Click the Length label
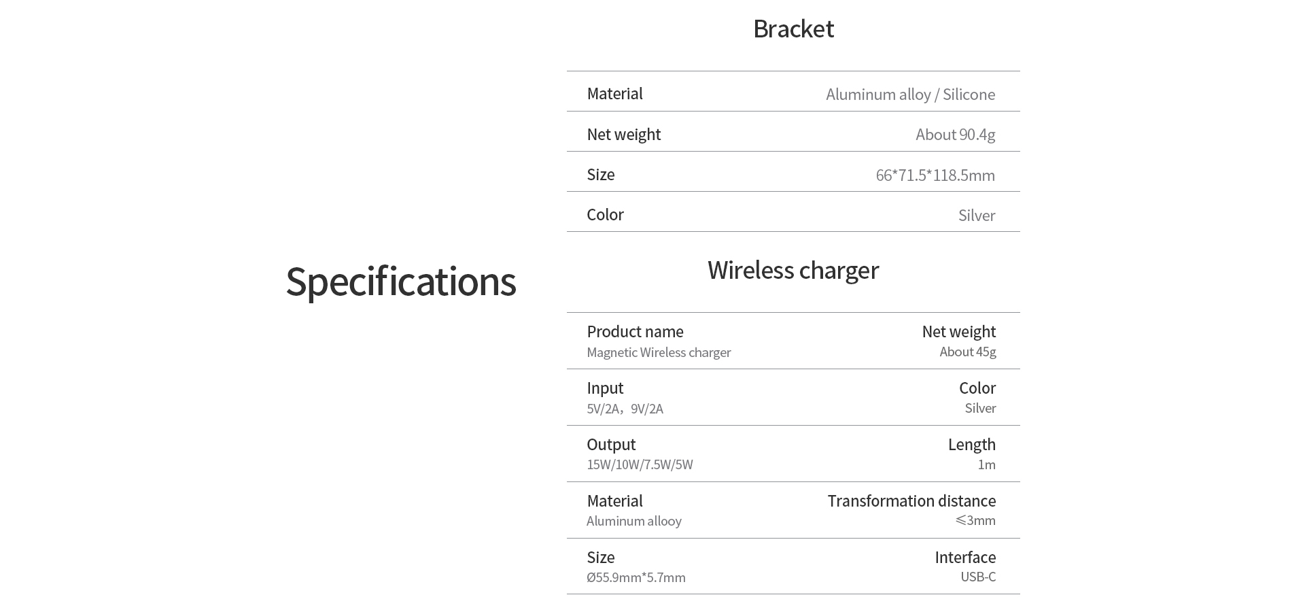The height and width of the screenshot is (612, 1305). [x=971, y=445]
